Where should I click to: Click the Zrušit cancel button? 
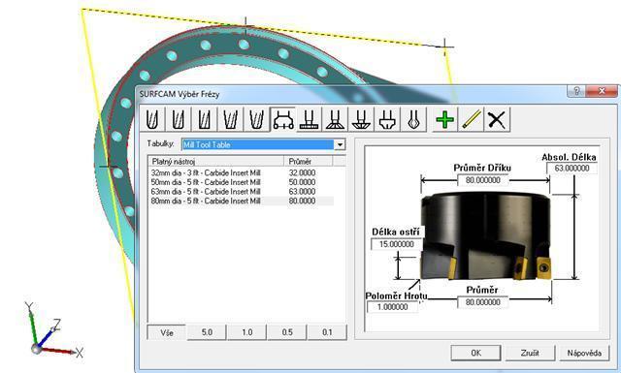tap(530, 353)
